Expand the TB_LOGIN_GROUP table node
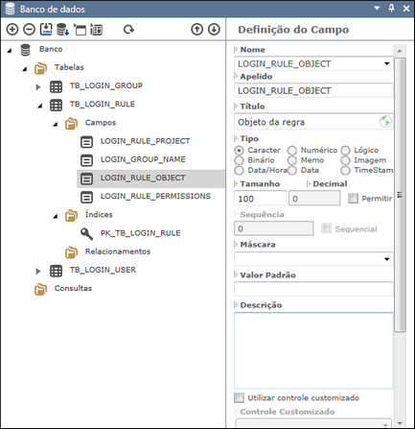 (38, 86)
